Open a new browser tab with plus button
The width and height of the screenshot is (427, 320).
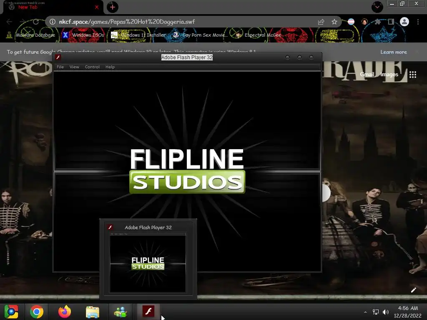coord(113,7)
